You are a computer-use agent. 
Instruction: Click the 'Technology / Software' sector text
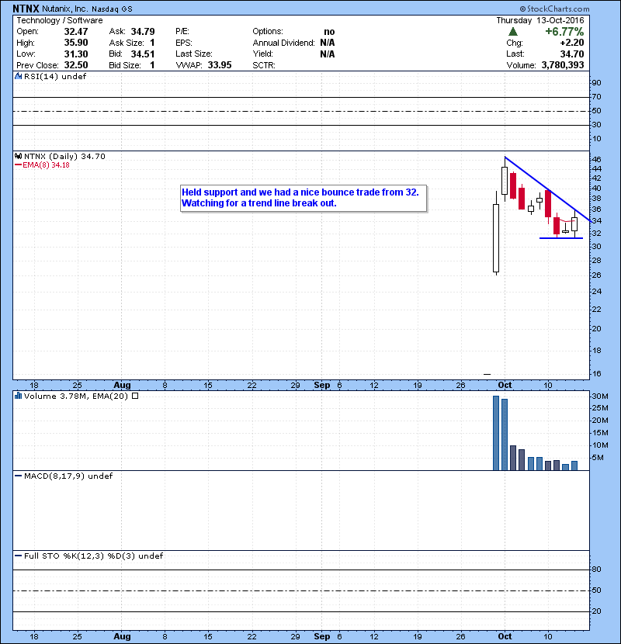60,20
